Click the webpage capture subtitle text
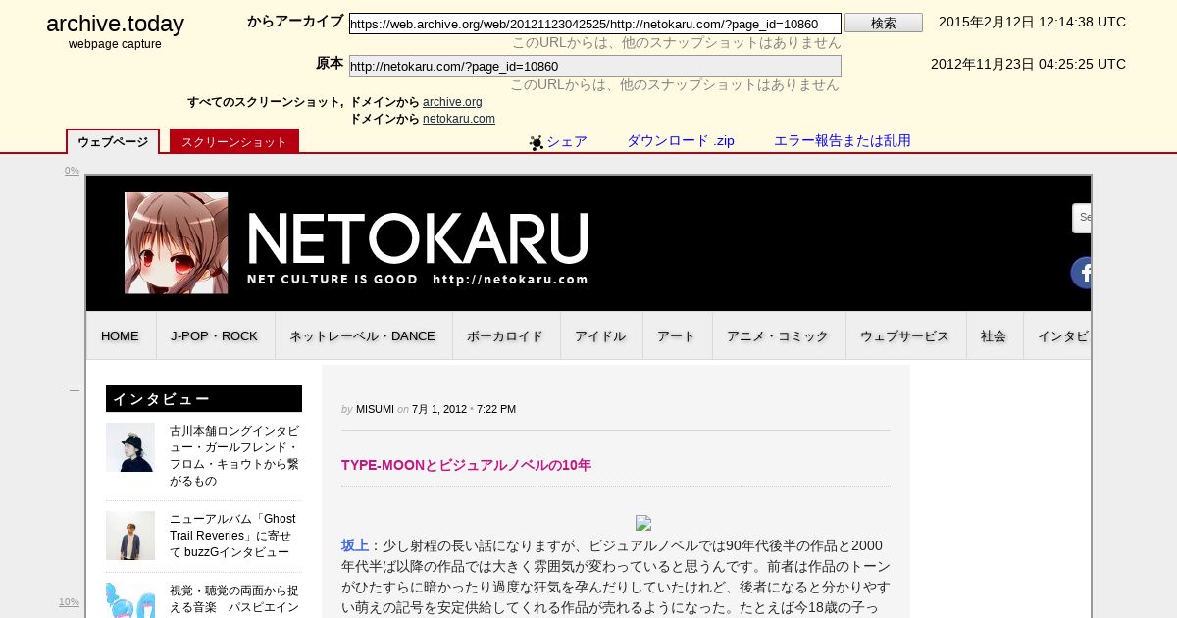Image resolution: width=1177 pixels, height=618 pixels. point(115,44)
